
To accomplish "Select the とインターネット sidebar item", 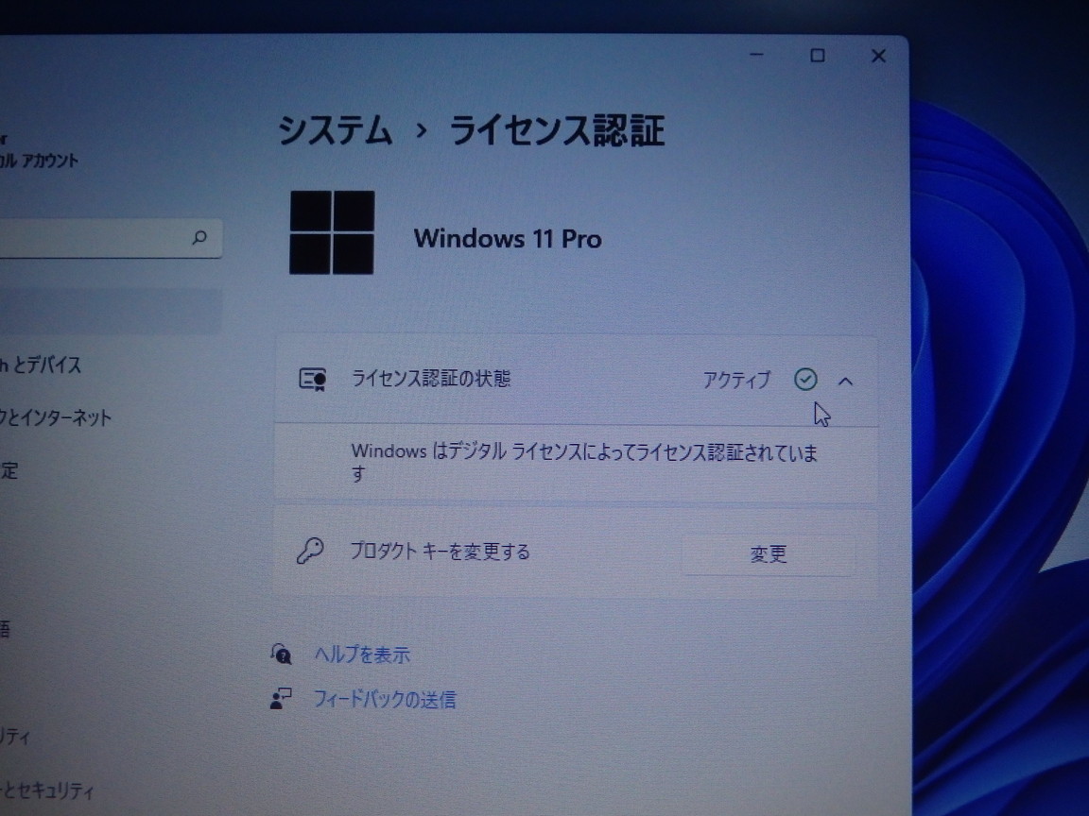I will pos(56,417).
